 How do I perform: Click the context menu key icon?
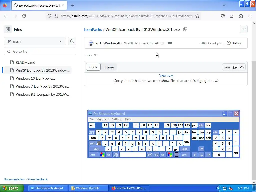click(177, 155)
